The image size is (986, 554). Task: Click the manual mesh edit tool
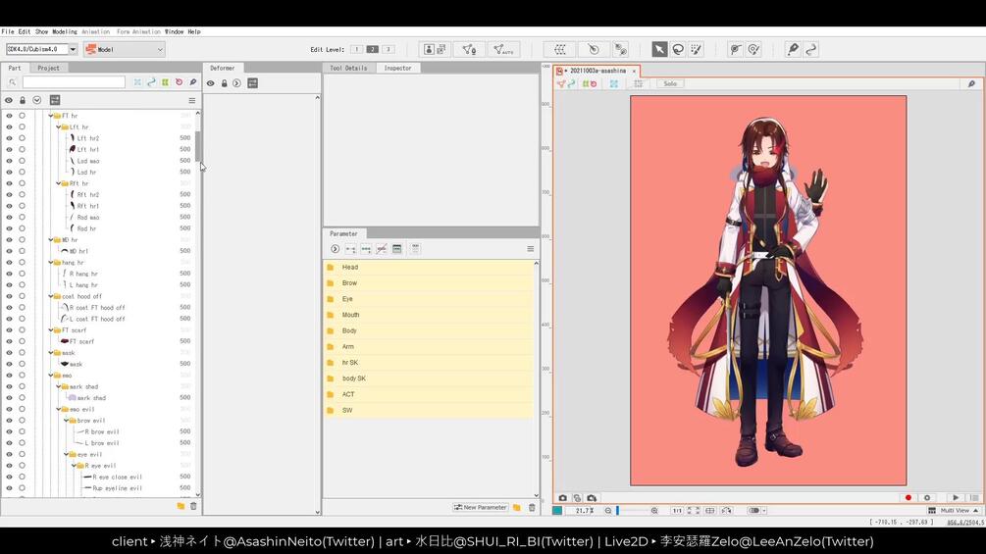469,49
